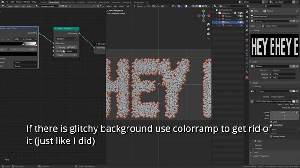Viewport: 300px width, 168px height.
Task: Open Global transform orientation dropdown
Action: [140, 6]
